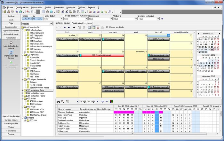Screen dimensions: 224x141
Task: Expand the 500 SAV tree node
Action: pyautogui.click(x=25, y=121)
